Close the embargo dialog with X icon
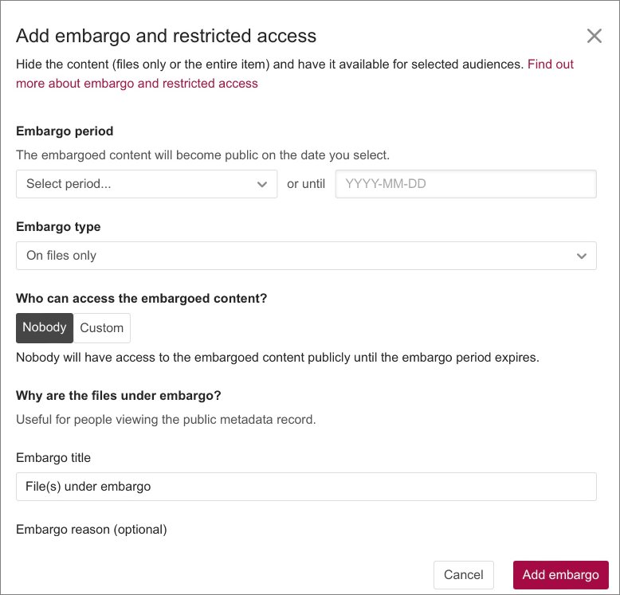Viewport: 620px width, 595px height. tap(594, 35)
